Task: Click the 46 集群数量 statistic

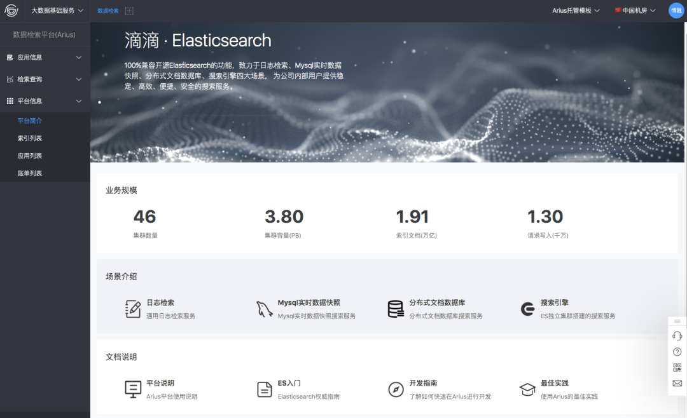Action: point(145,223)
